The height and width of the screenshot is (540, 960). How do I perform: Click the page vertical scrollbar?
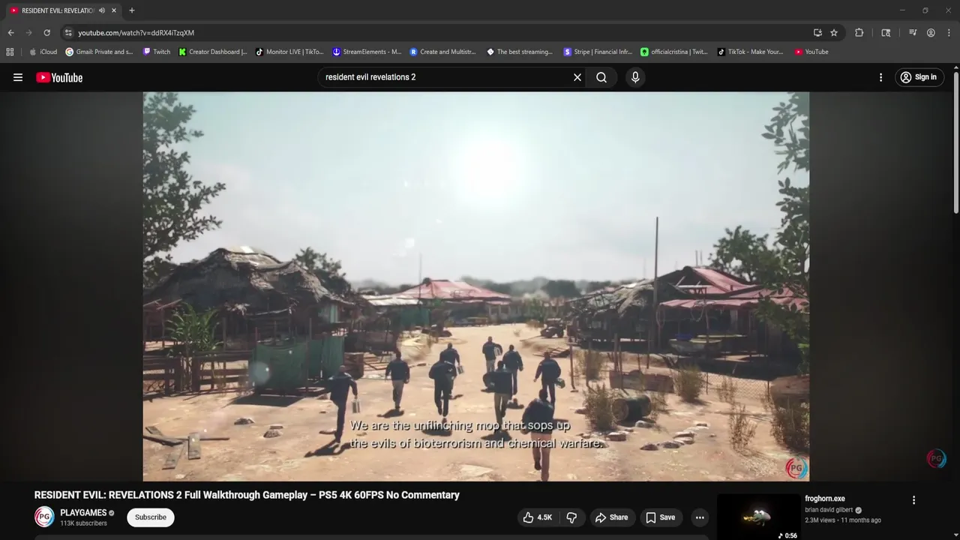point(955,142)
